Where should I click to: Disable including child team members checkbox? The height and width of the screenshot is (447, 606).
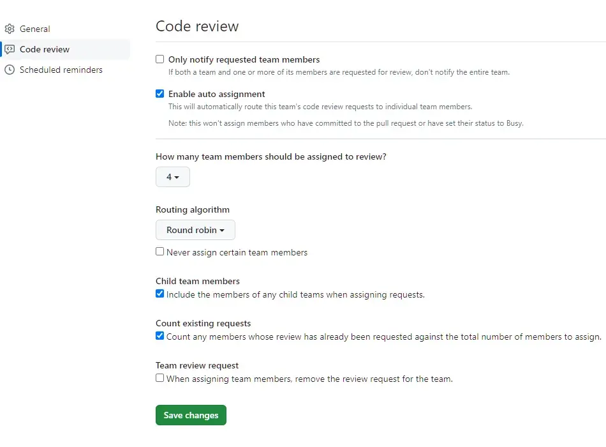pyautogui.click(x=159, y=294)
